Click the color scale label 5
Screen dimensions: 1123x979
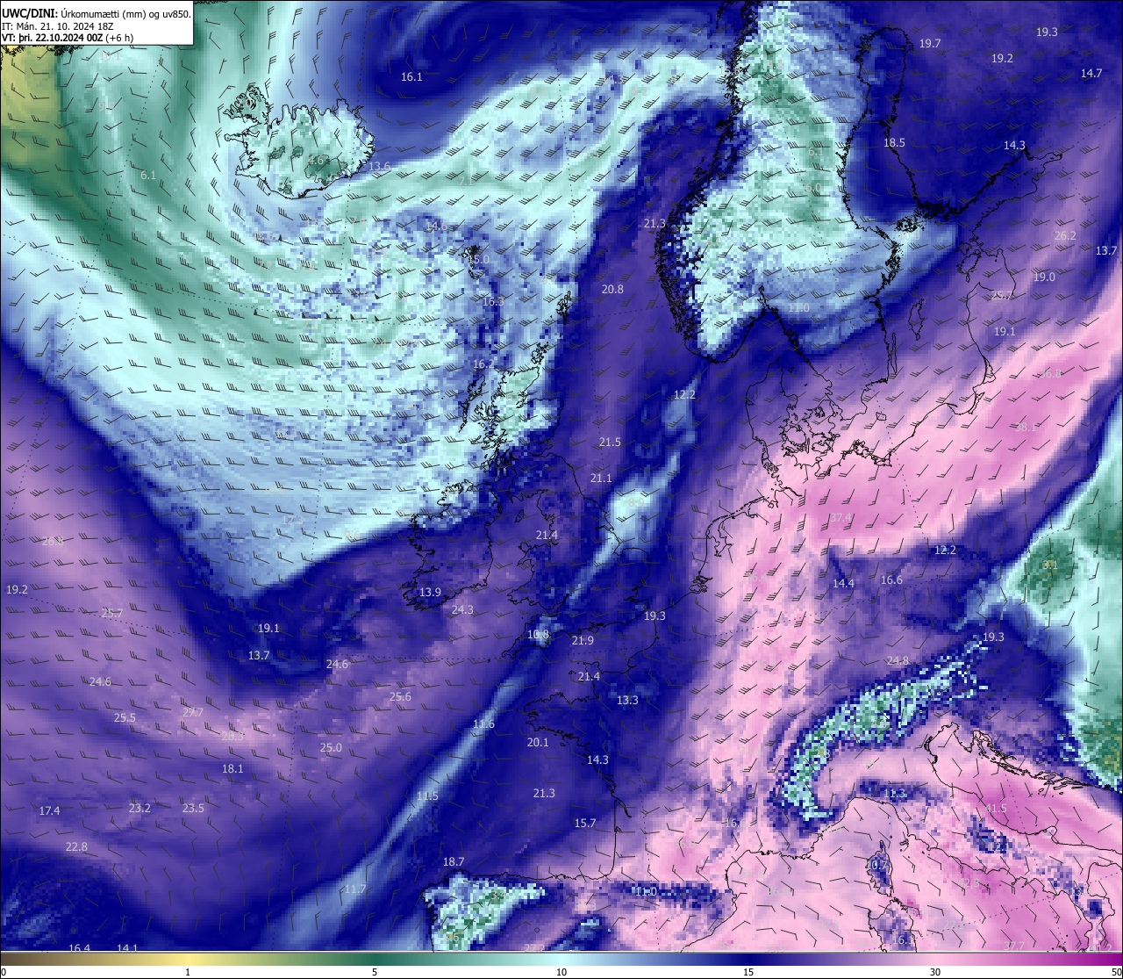375,972
